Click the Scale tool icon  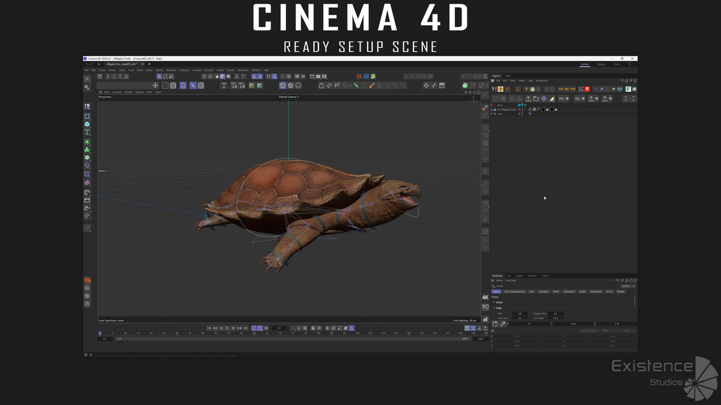[x=171, y=76]
